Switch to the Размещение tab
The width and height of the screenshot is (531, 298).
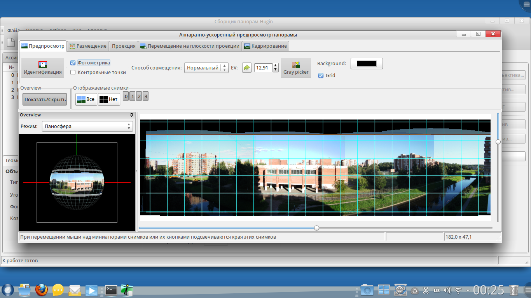[87, 46]
